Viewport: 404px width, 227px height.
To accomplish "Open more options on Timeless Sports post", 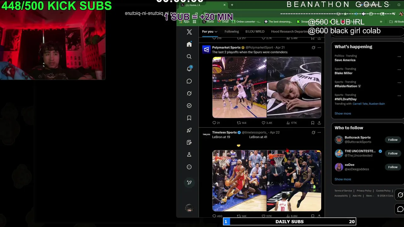I will pyautogui.click(x=319, y=132).
